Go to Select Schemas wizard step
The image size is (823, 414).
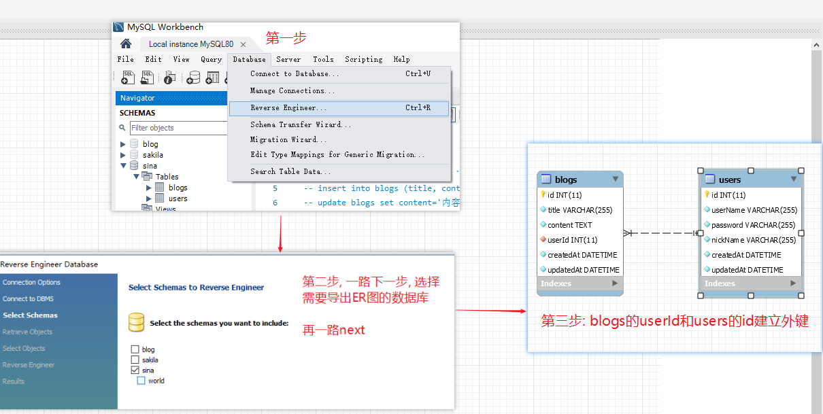pyautogui.click(x=31, y=315)
